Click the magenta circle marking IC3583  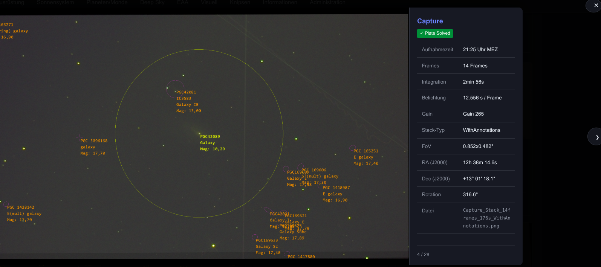176,89
